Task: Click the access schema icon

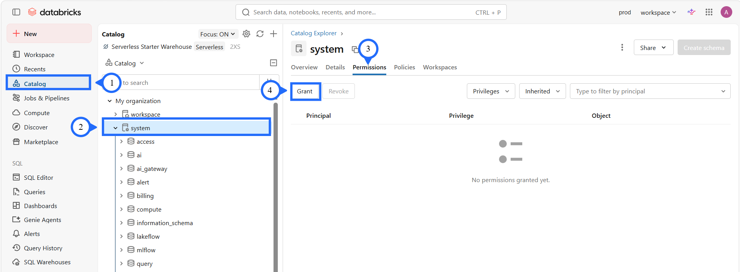Action: coord(131,141)
